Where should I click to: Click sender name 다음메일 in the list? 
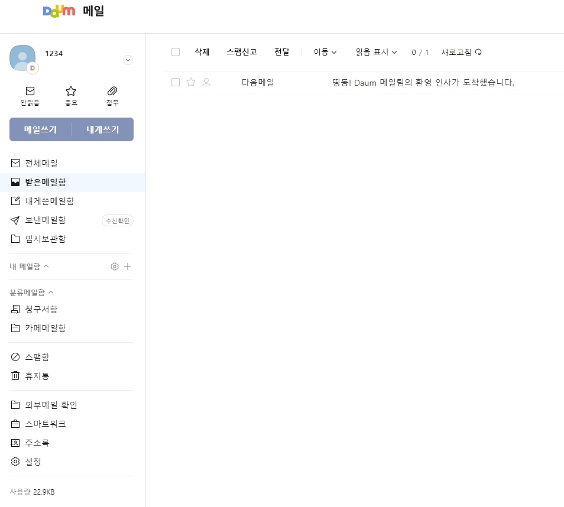pyautogui.click(x=258, y=82)
